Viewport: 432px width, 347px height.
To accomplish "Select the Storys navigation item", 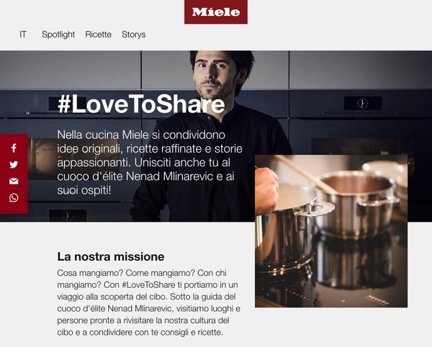I will click(134, 35).
